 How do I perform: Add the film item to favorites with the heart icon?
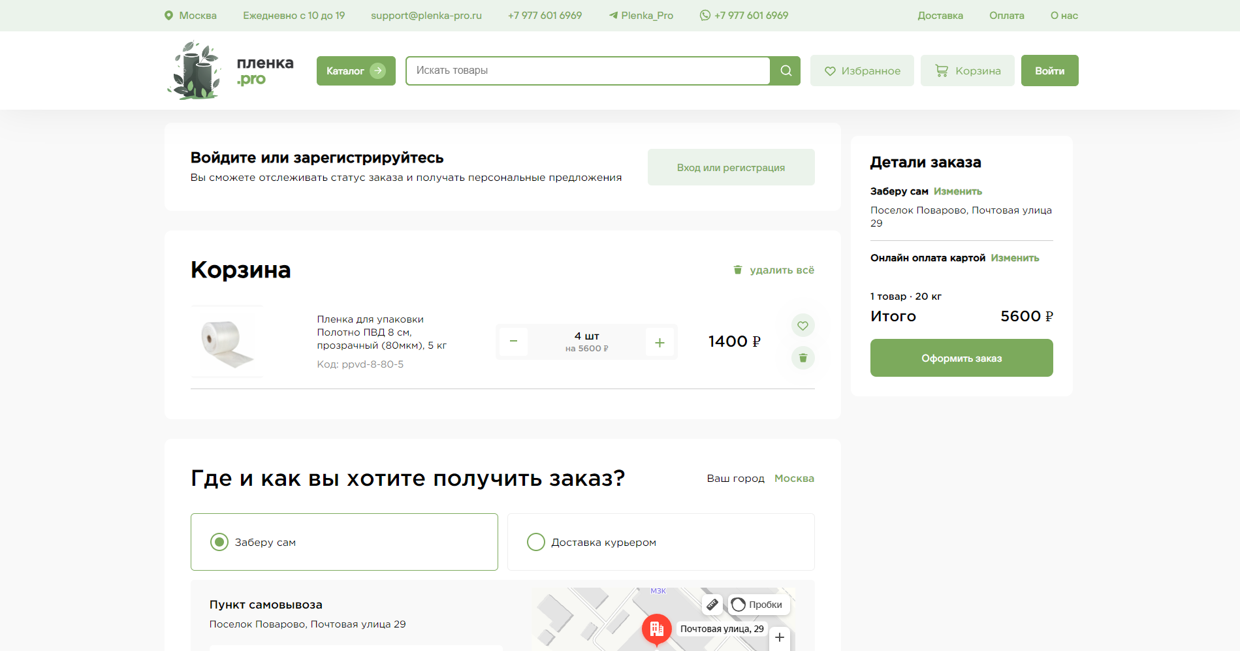pyautogui.click(x=803, y=325)
